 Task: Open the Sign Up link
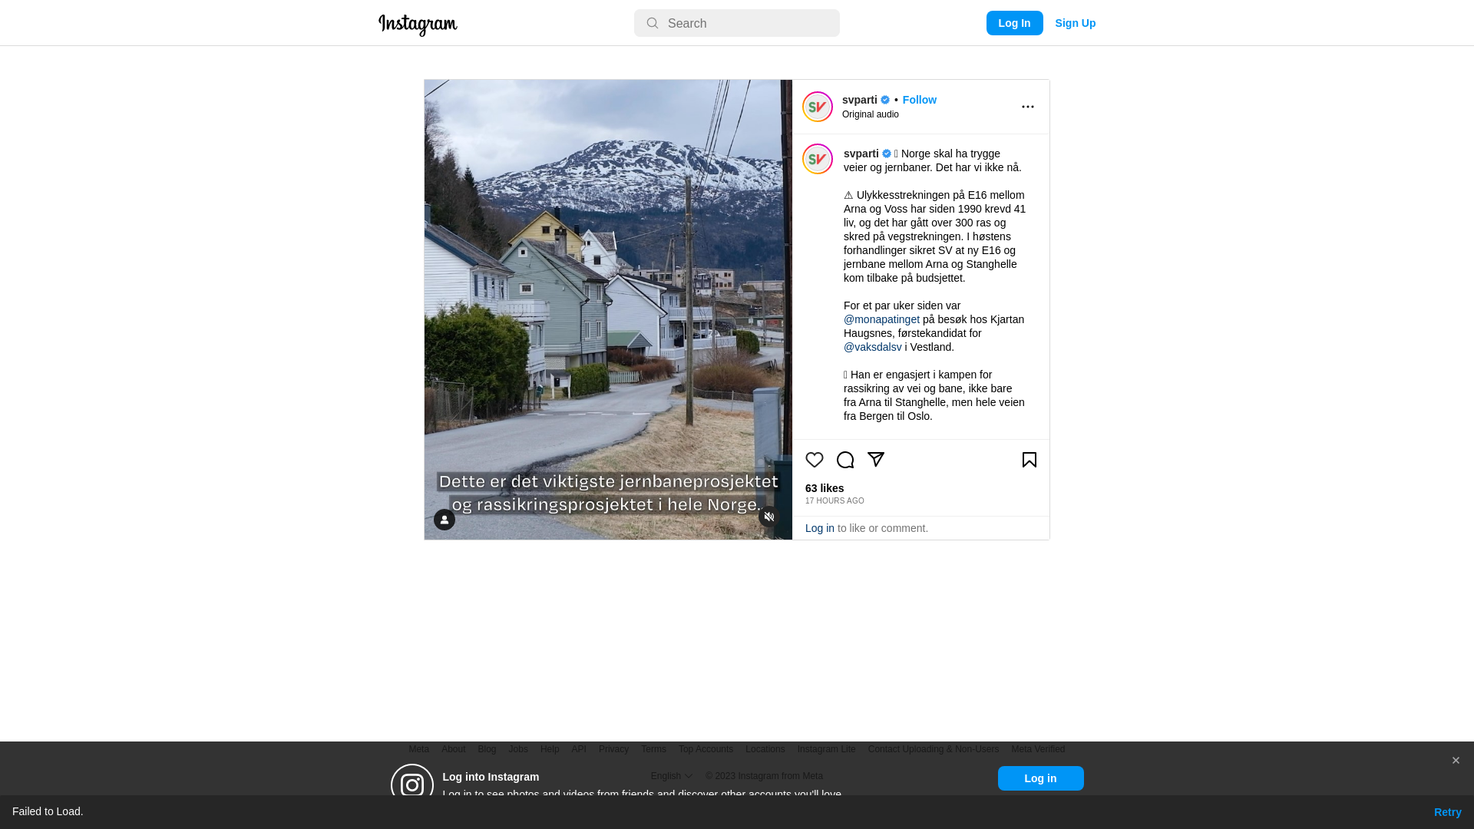(x=1076, y=23)
